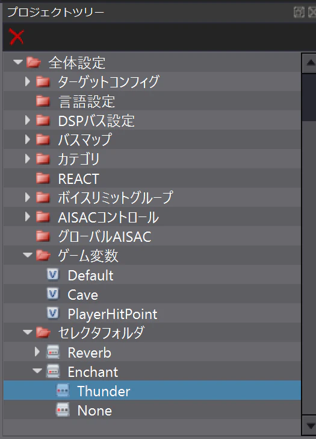The width and height of the screenshot is (316, 439).
Task: Expand the ボイスリミットグループ folder
Action: (x=27, y=198)
